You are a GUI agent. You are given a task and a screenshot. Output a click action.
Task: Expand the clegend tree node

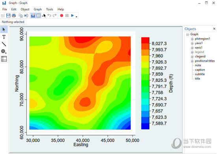click(192, 57)
